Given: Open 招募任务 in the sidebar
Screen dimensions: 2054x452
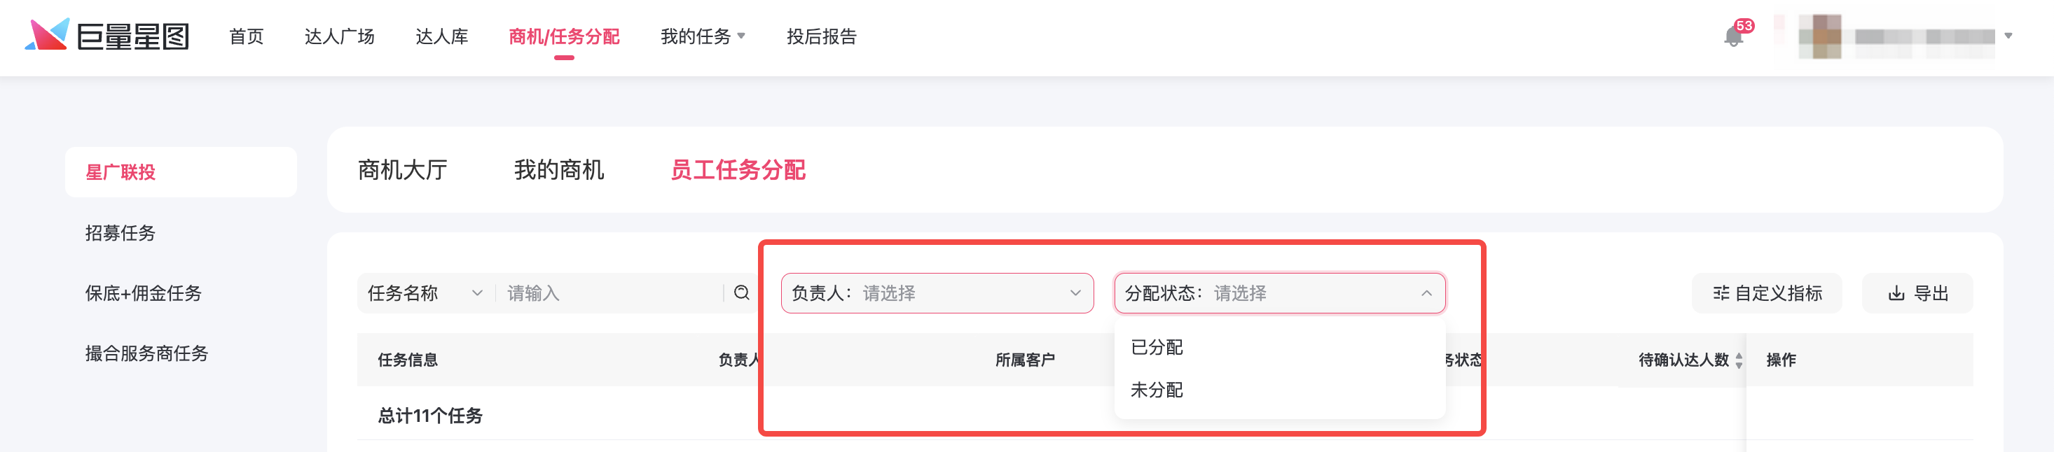Looking at the screenshot, I should coord(120,232).
